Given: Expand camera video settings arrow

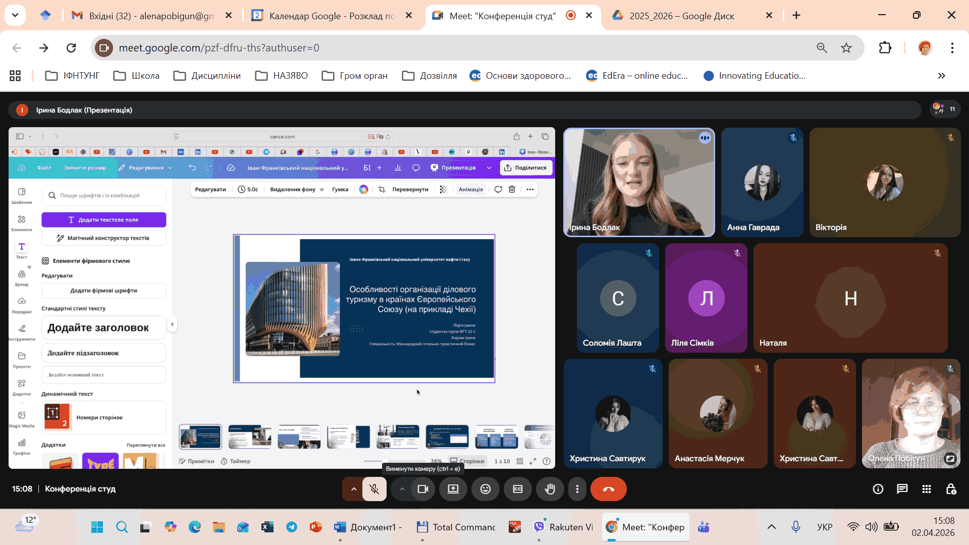Looking at the screenshot, I should point(402,489).
